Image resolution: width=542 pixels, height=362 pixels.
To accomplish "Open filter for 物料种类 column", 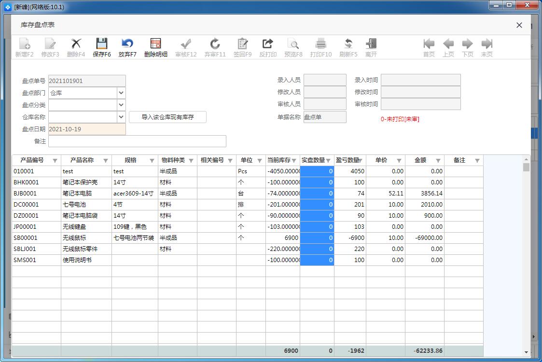I will pyautogui.click(x=191, y=160).
